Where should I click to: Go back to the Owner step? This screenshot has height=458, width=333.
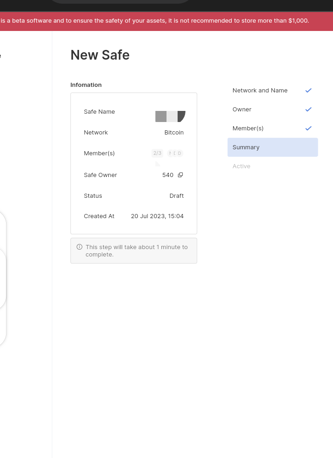(x=242, y=110)
